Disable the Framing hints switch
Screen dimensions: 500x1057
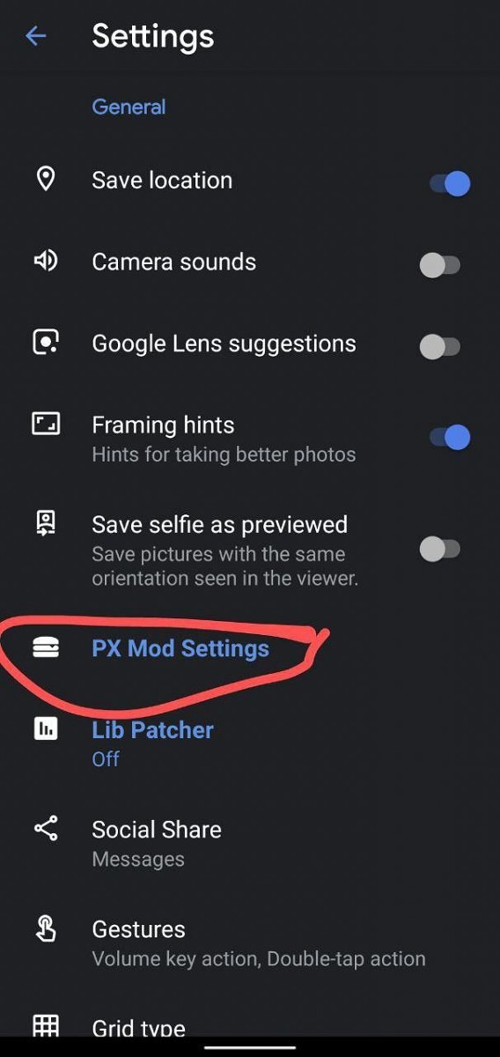pyautogui.click(x=450, y=437)
